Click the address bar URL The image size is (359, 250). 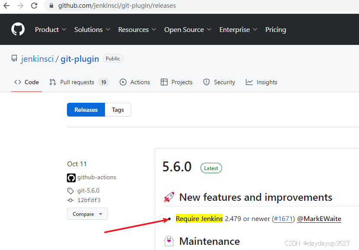pos(117,6)
